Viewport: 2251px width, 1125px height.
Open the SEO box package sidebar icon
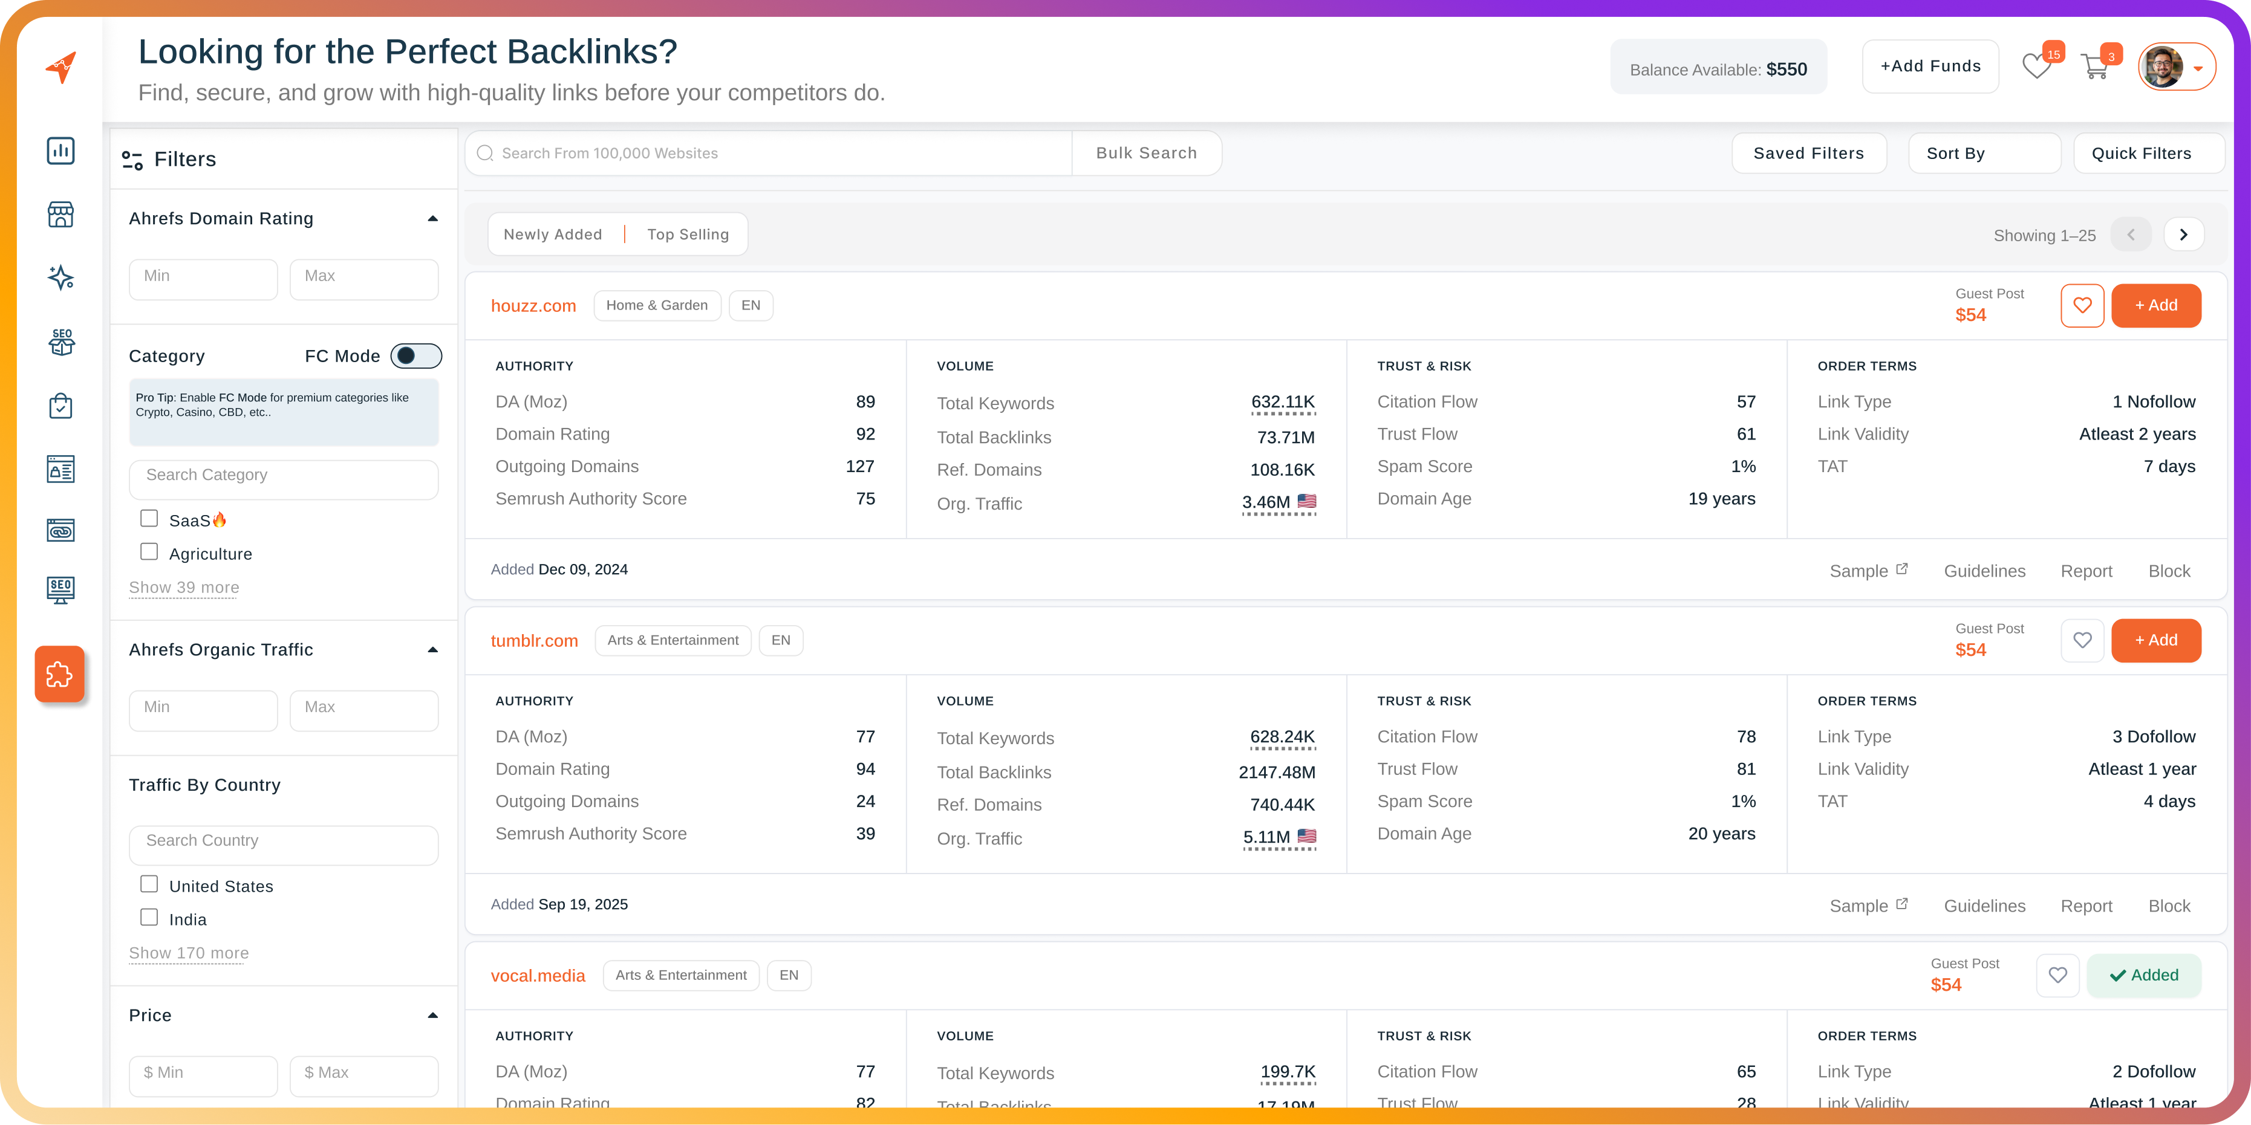point(61,342)
